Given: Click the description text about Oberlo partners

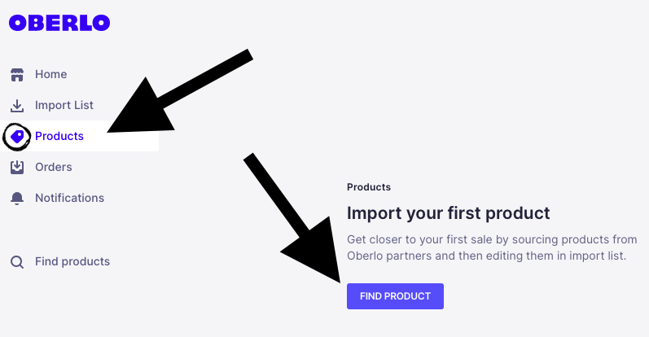Looking at the screenshot, I should click(492, 247).
